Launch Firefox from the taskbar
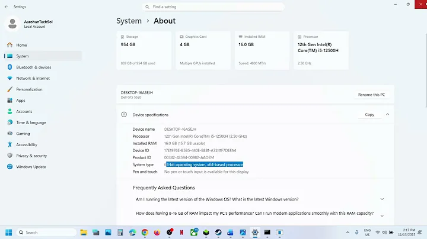 pos(157,232)
